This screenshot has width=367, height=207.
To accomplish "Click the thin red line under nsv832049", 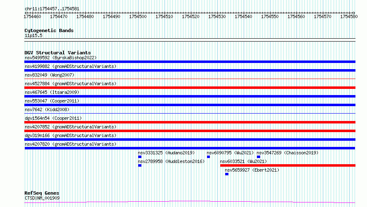I will coord(190,79).
